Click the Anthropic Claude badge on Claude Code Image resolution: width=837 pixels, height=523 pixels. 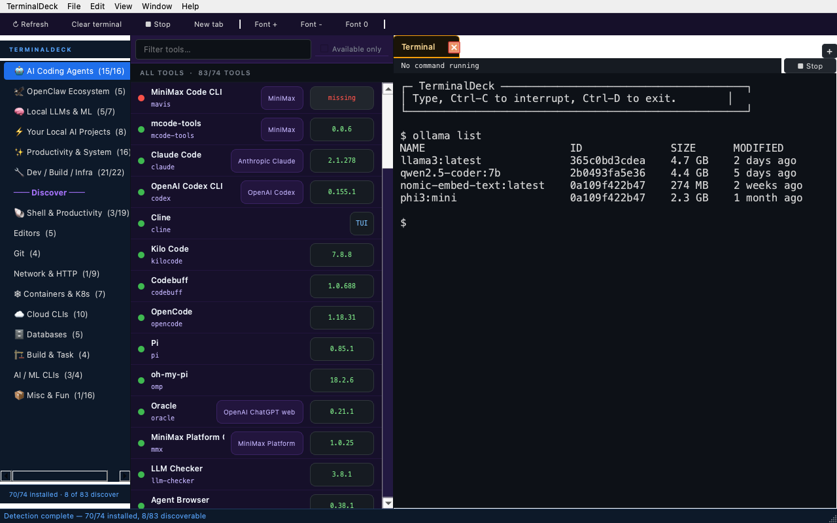click(267, 161)
